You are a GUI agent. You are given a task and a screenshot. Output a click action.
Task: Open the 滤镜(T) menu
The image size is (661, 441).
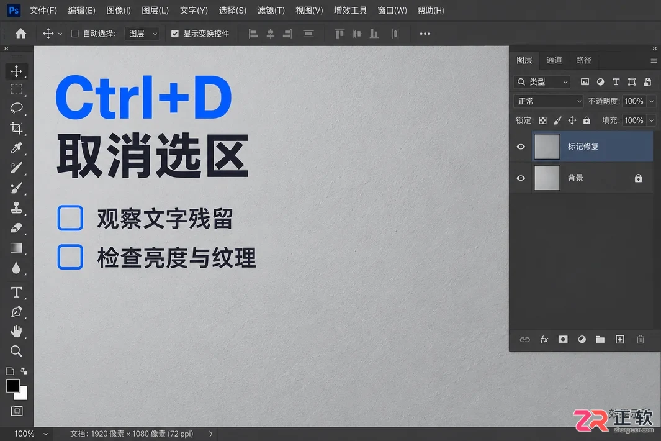[x=271, y=11]
